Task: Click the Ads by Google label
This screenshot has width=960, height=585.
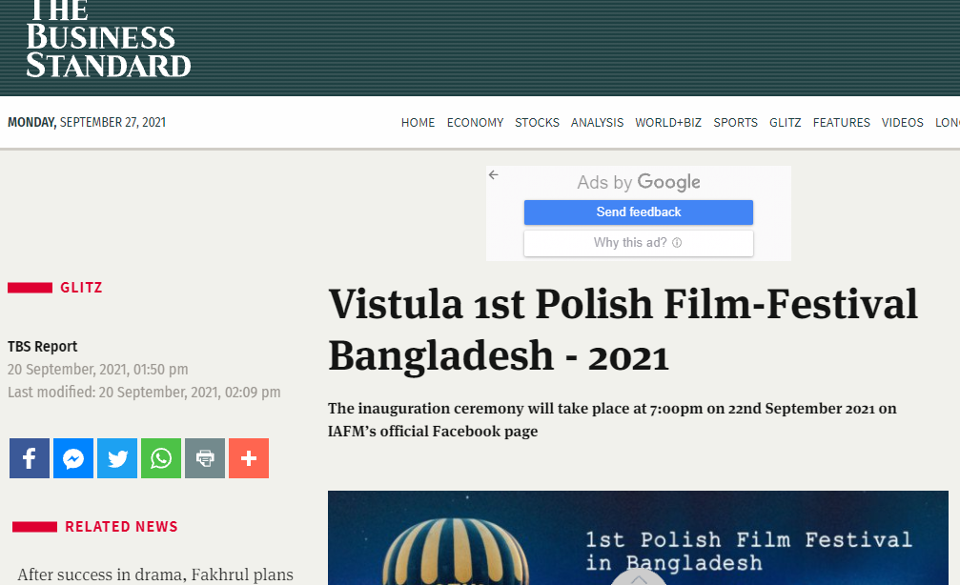Action: 639,182
